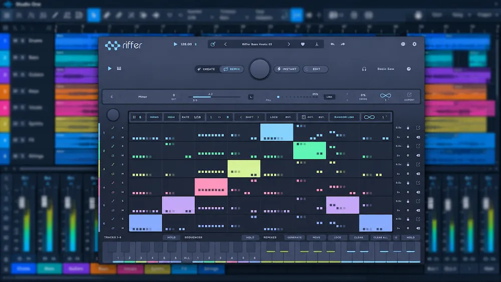Select the highlighted pink pattern cell on track 4
The height and width of the screenshot is (282, 501).
pos(211,187)
